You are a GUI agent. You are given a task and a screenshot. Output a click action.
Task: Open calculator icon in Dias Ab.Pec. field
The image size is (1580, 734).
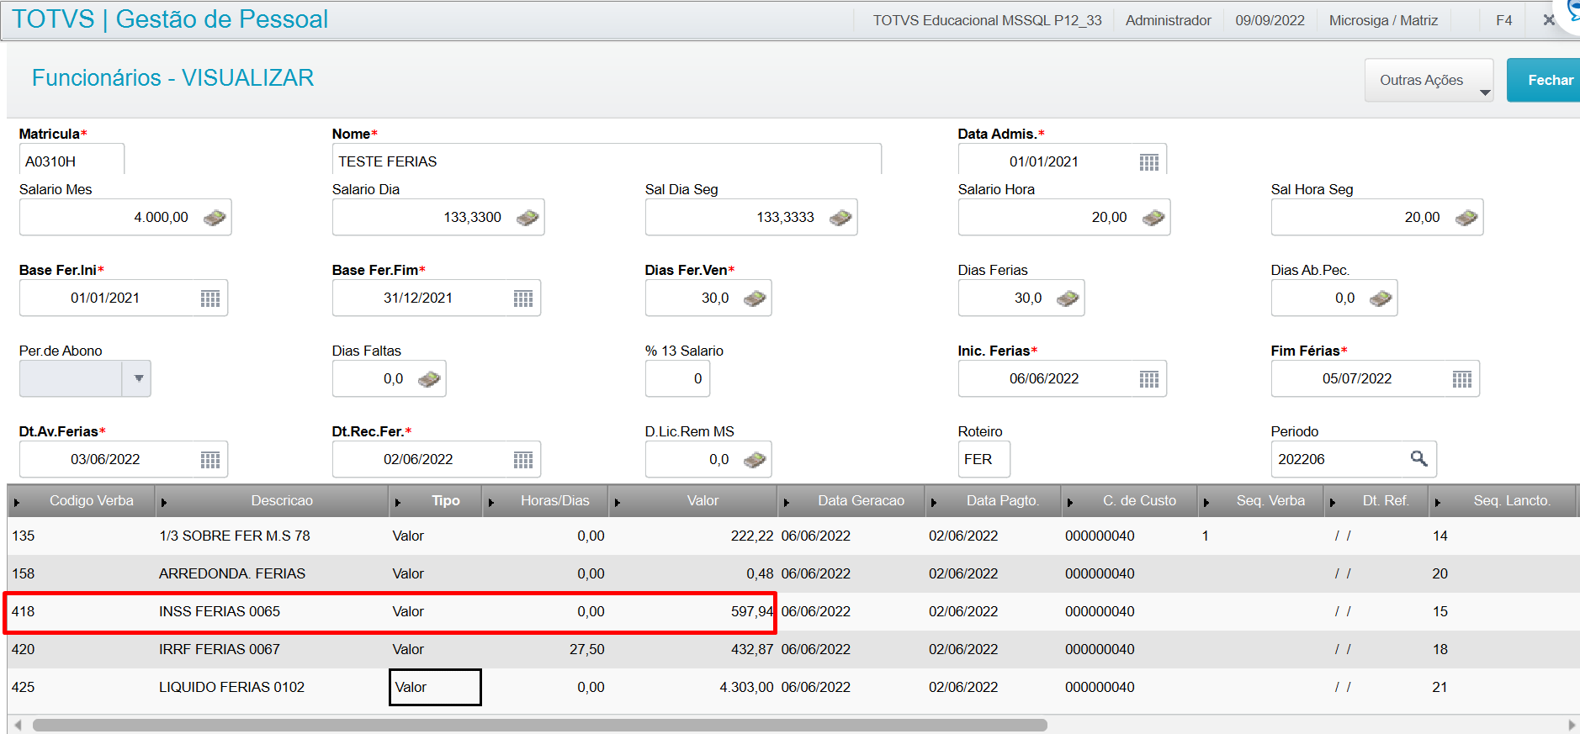pyautogui.click(x=1381, y=298)
